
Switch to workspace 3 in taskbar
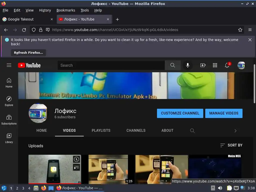(23, 188)
